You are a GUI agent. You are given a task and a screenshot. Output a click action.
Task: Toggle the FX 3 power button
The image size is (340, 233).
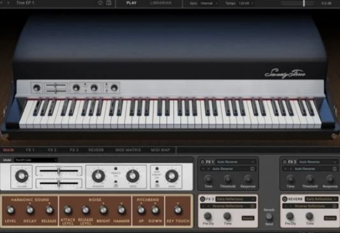203,199
